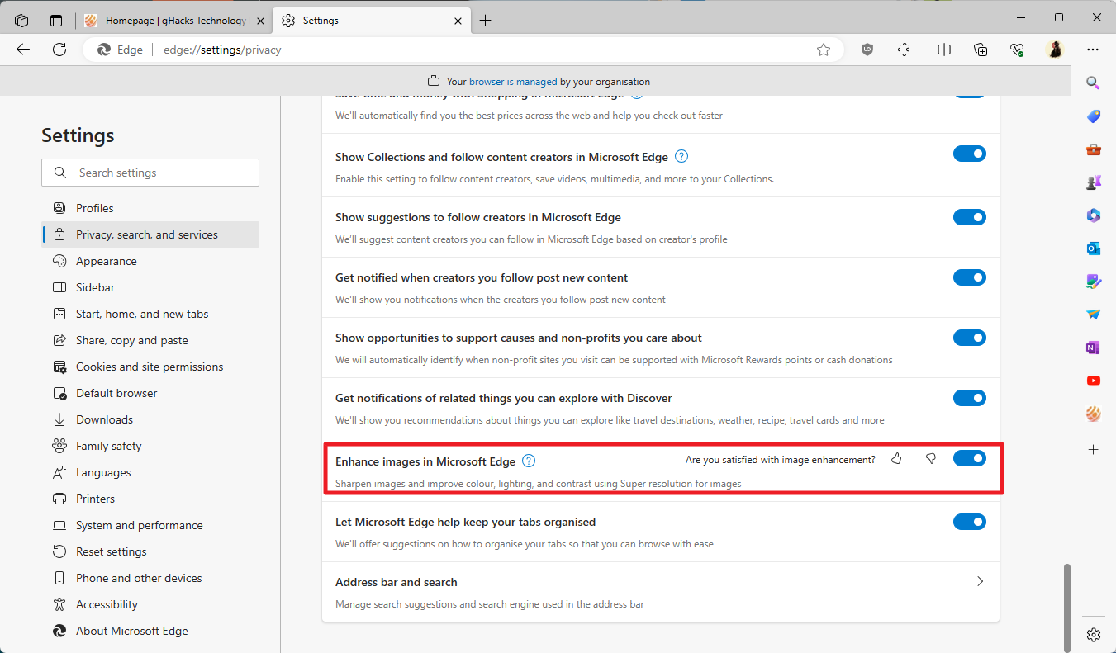Open the Appearance settings section
The image size is (1116, 653).
(x=150, y=261)
